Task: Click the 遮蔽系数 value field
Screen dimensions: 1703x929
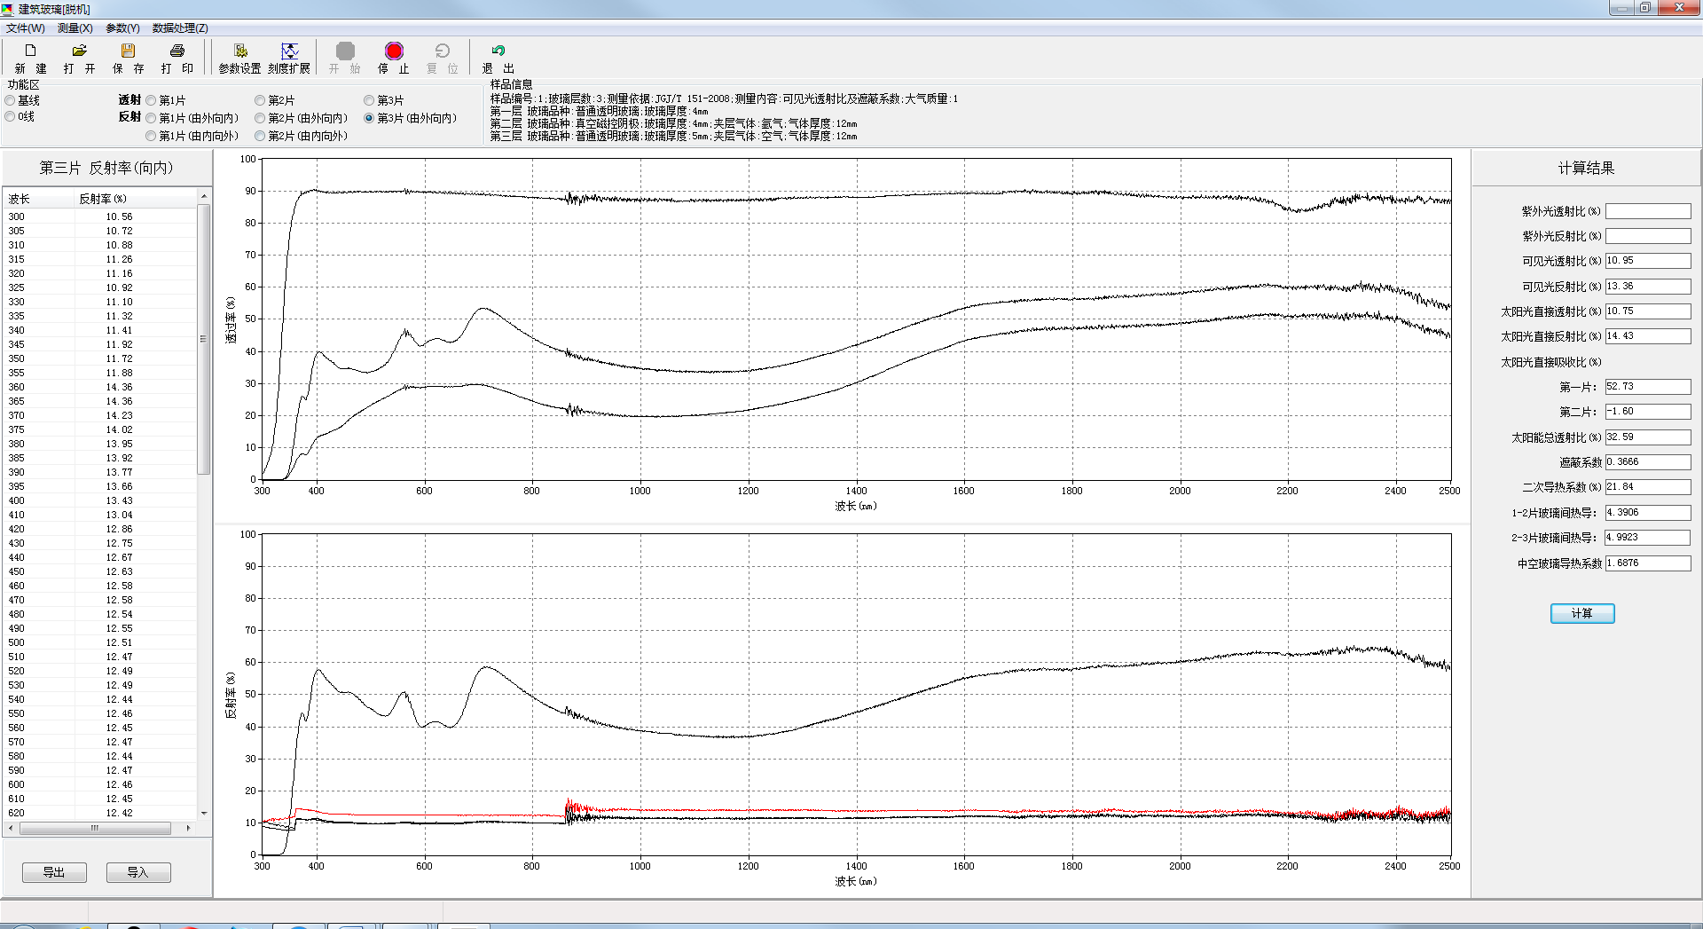Action: [1647, 462]
